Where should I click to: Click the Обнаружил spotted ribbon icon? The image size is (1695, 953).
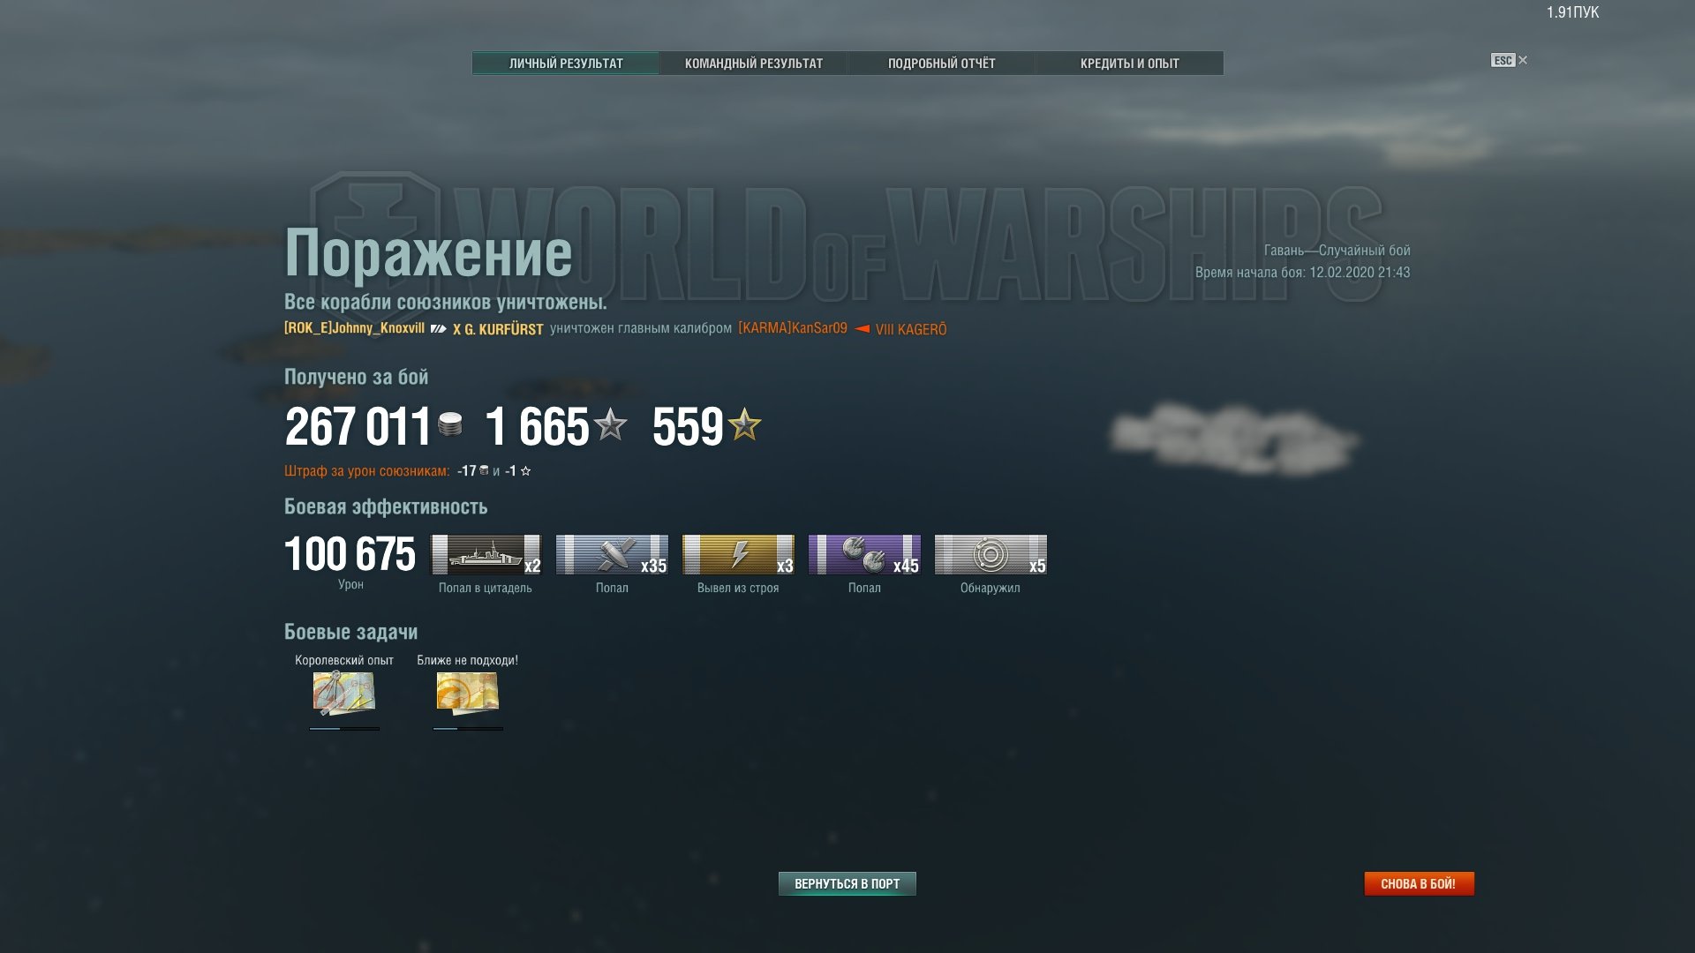pos(991,554)
